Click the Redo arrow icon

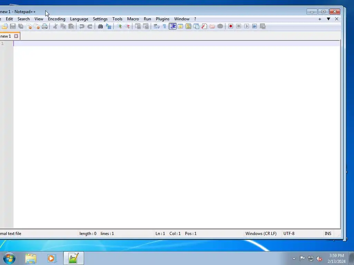tap(90, 26)
